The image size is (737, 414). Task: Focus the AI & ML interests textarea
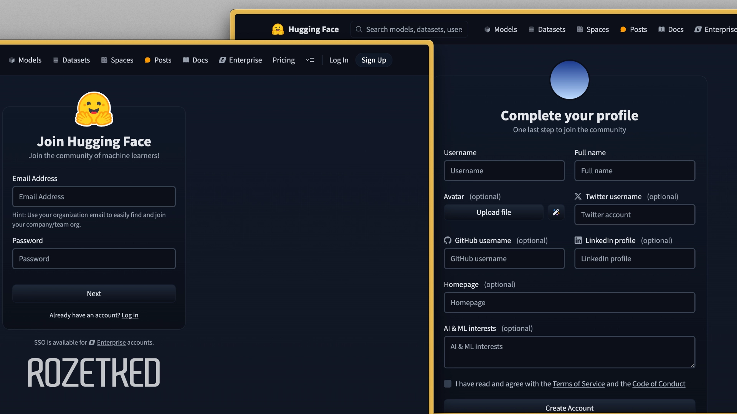569,352
